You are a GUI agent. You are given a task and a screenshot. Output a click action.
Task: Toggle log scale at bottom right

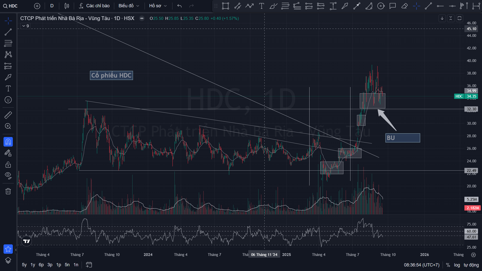pos(457,265)
